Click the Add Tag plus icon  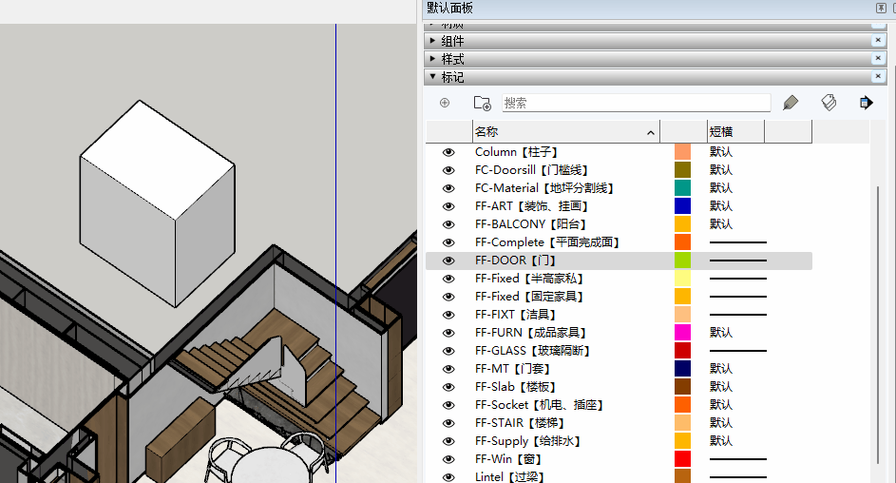click(x=445, y=103)
